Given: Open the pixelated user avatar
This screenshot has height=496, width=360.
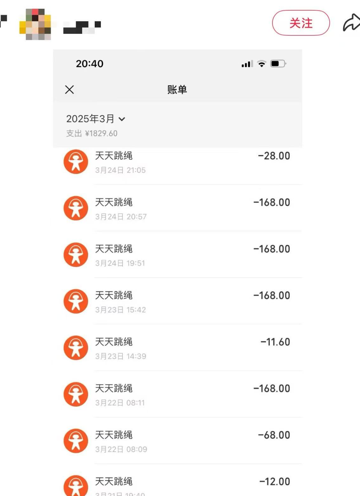Looking at the screenshot, I should click(35, 24).
